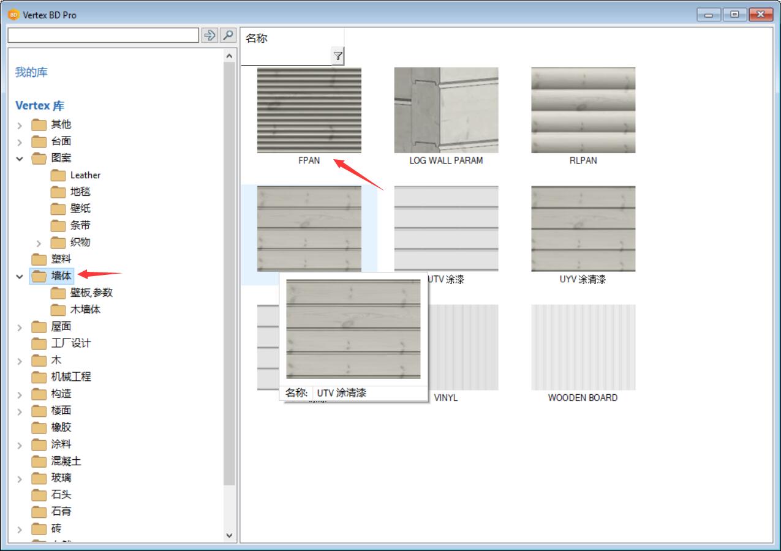Click the 玻璃 tree label
This screenshot has height=551, width=781.
click(x=61, y=478)
